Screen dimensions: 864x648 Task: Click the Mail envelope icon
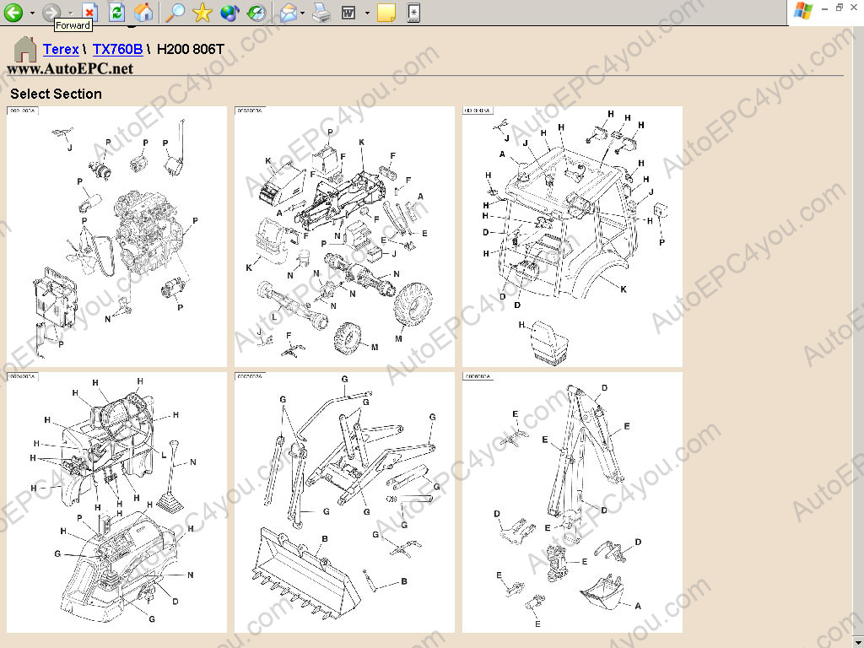[288, 12]
